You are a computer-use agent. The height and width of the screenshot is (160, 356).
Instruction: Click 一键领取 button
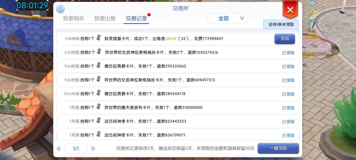coord(278,148)
